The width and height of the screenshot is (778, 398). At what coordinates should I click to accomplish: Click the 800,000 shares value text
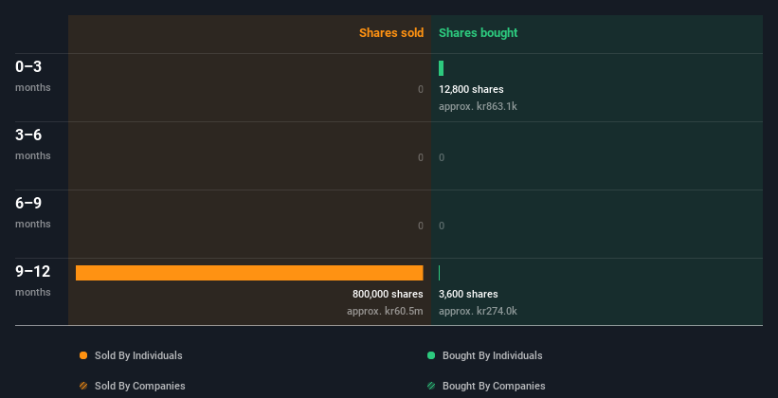(x=388, y=294)
